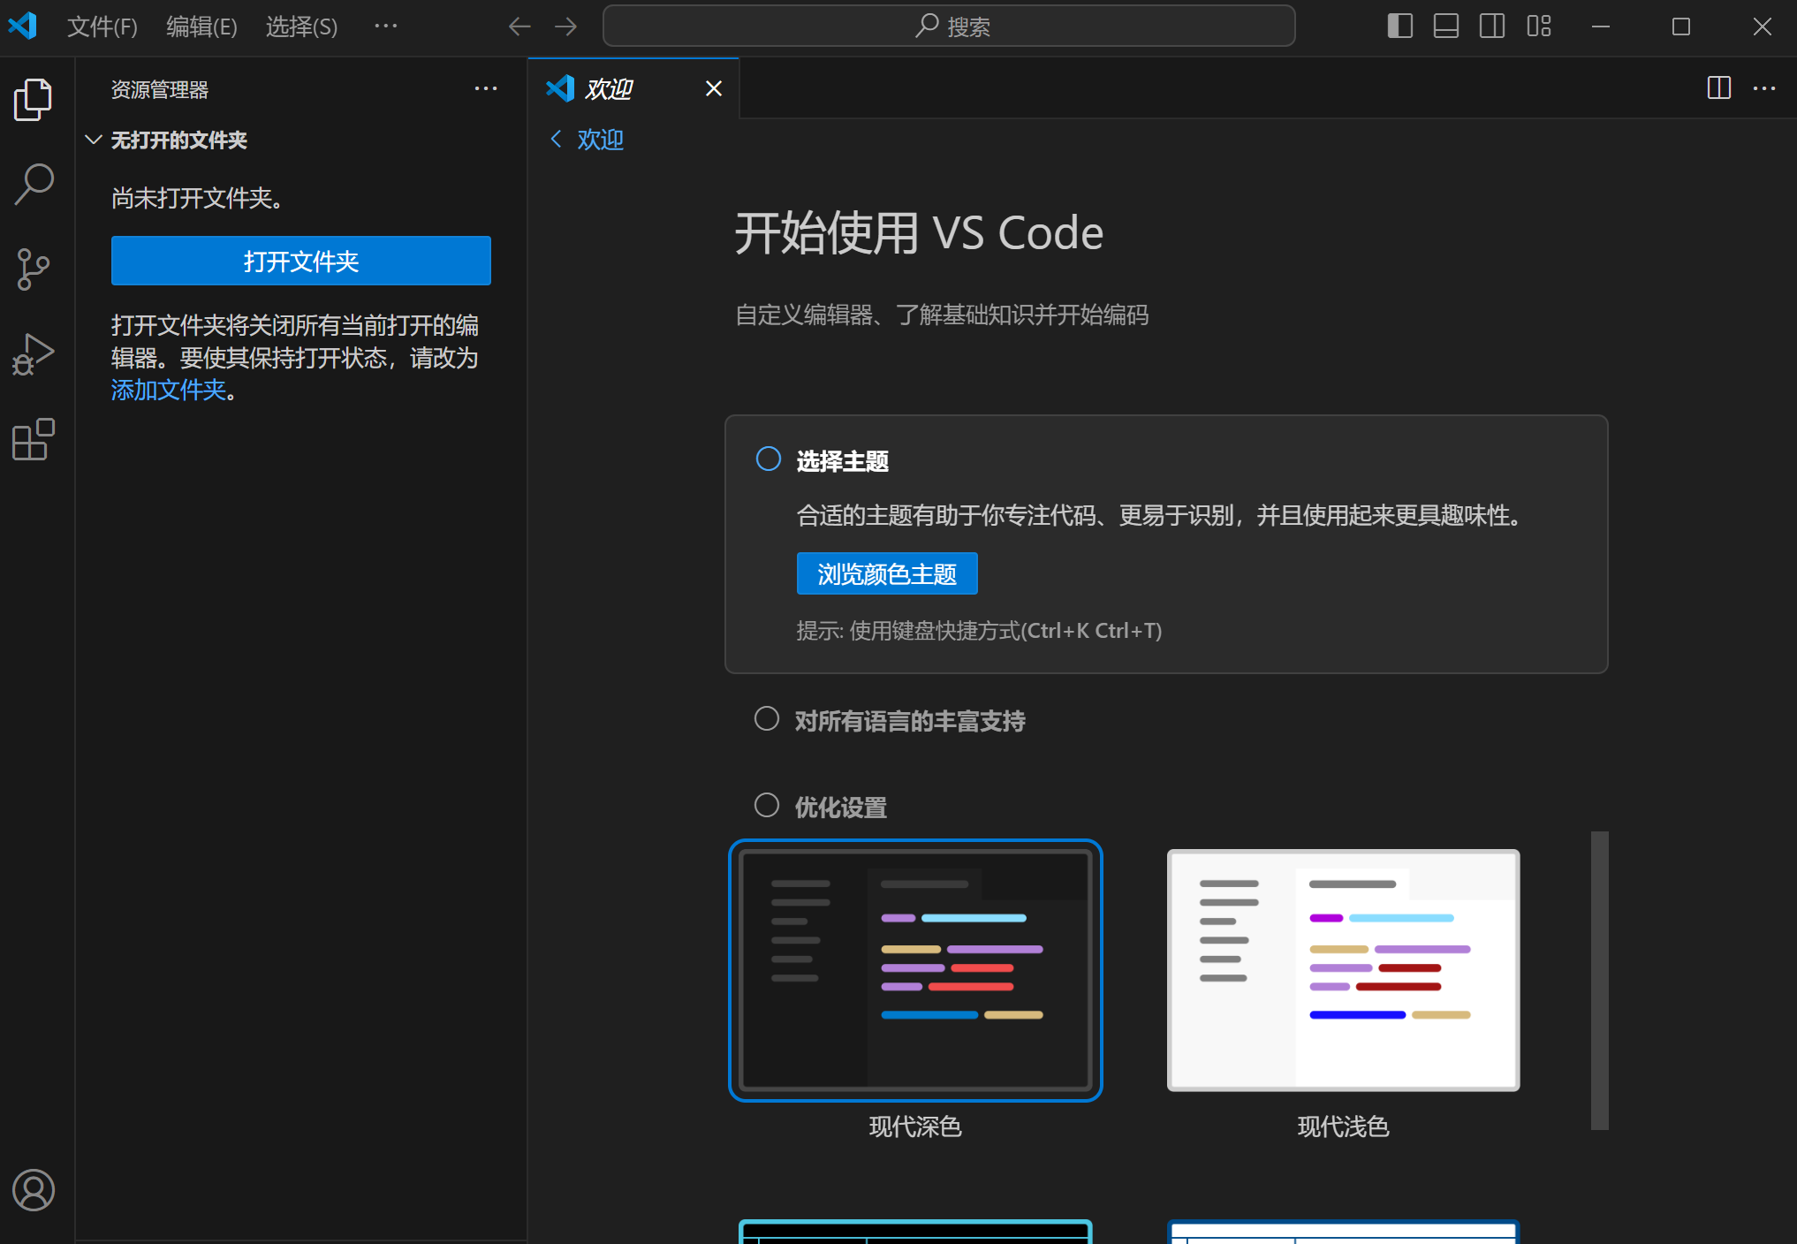
Task: Open the Search view in activity bar
Action: click(34, 184)
